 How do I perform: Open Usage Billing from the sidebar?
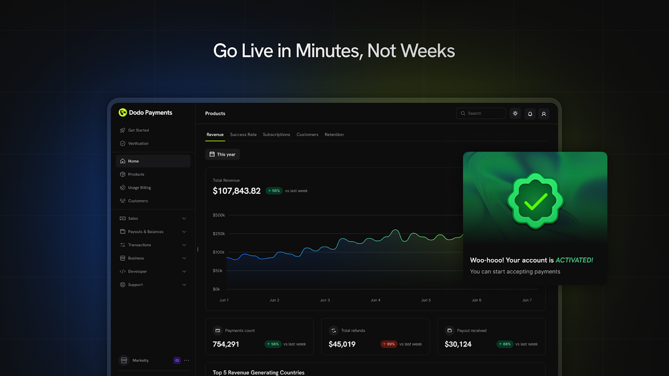pos(139,188)
